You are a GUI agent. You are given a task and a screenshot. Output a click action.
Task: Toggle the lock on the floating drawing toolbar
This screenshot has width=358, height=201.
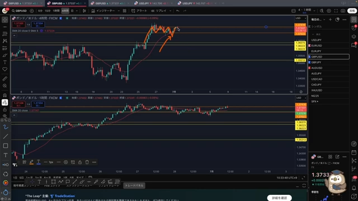point(80,162)
